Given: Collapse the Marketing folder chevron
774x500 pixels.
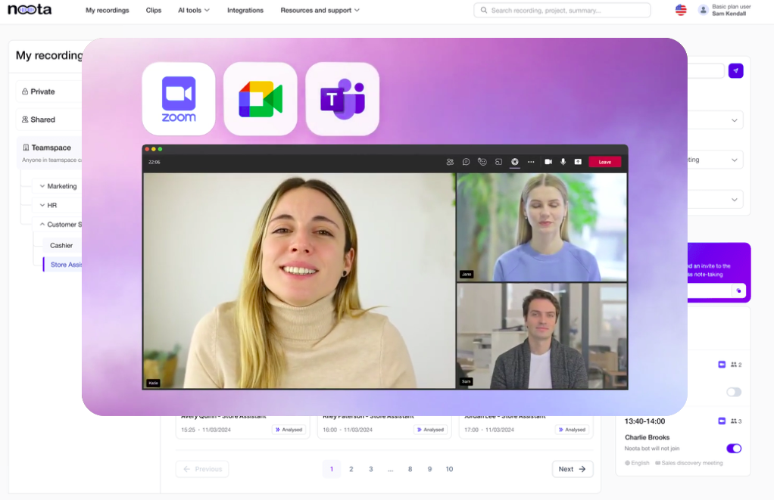Looking at the screenshot, I should point(42,186).
